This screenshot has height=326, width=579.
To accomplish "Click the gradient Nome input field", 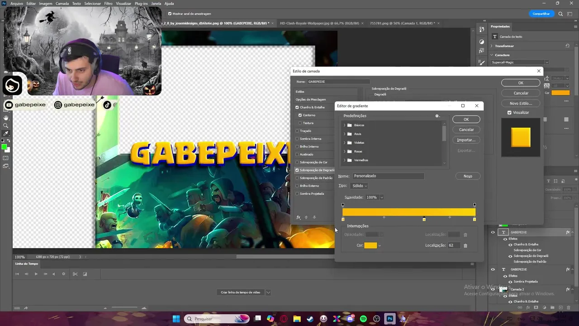I will pos(388,176).
